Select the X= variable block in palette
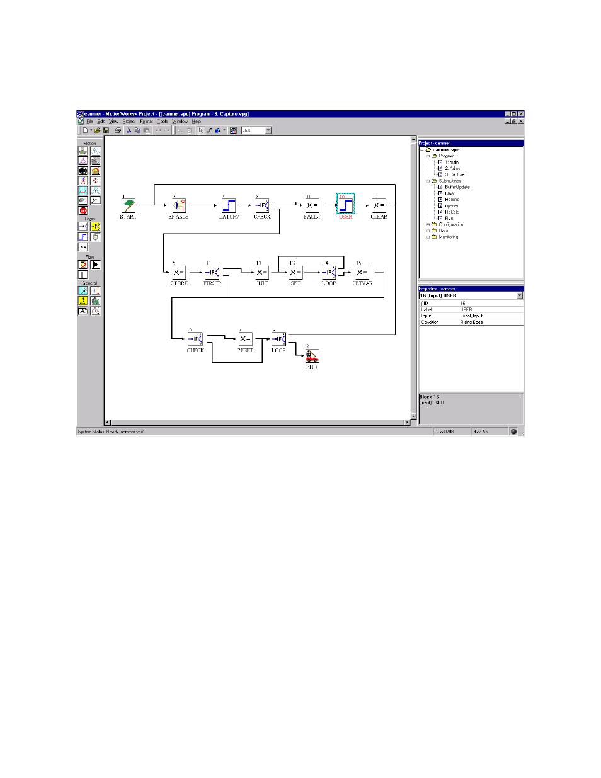601x778 pixels. [x=83, y=248]
